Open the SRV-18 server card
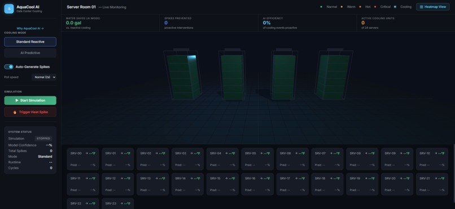The width and height of the screenshot is (455, 209). (x=327, y=184)
